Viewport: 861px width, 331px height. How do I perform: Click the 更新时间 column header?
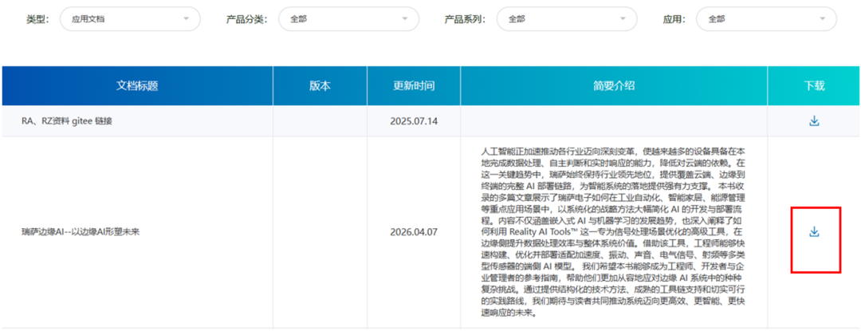pos(414,86)
